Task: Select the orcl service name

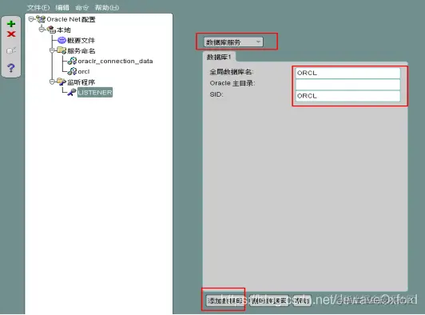Action: 83,71
